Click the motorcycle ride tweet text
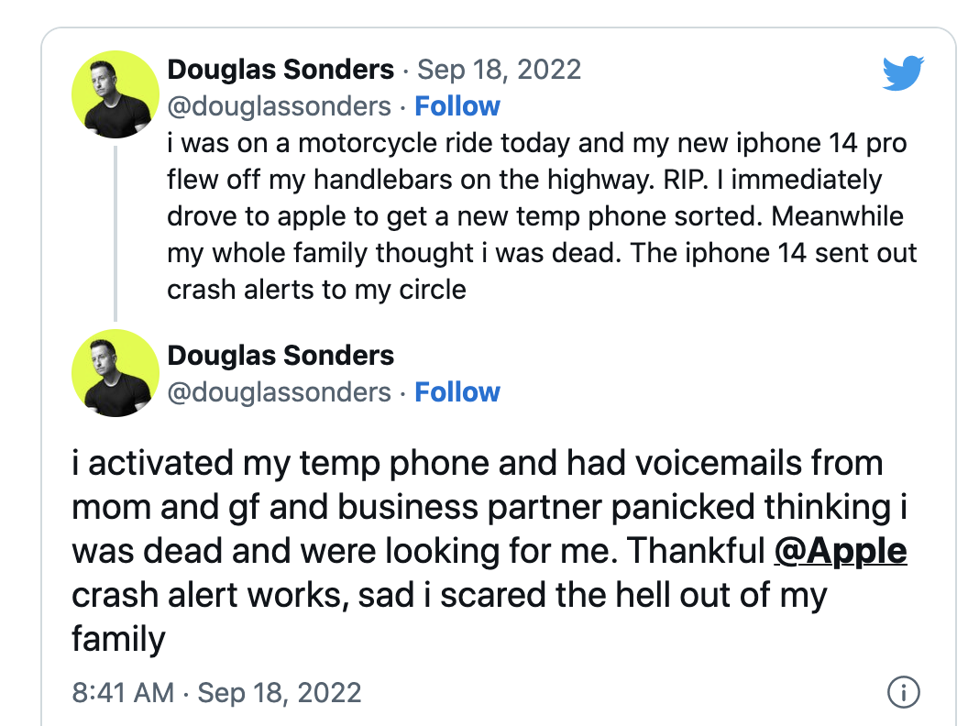 [542, 216]
